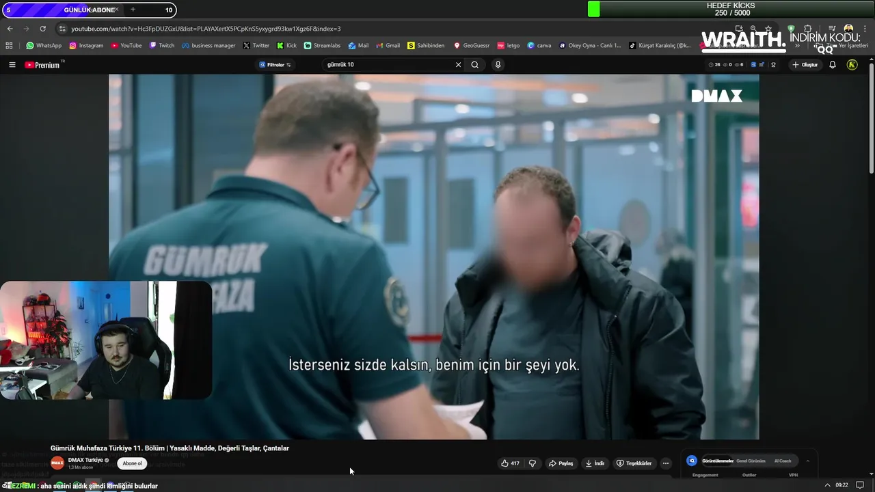Screen dimensions: 875x492
Task: Open the Streamlabs bookmark
Action: 322,46
